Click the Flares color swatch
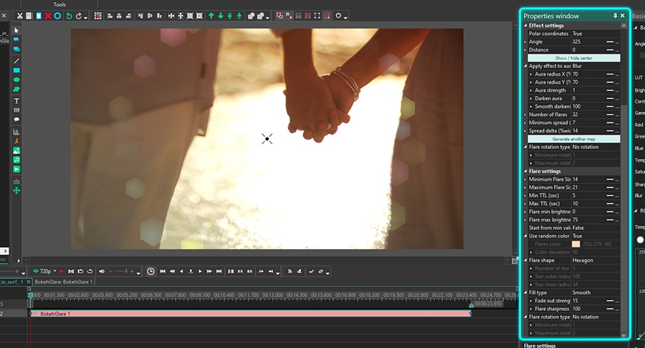645x348 pixels. point(576,244)
